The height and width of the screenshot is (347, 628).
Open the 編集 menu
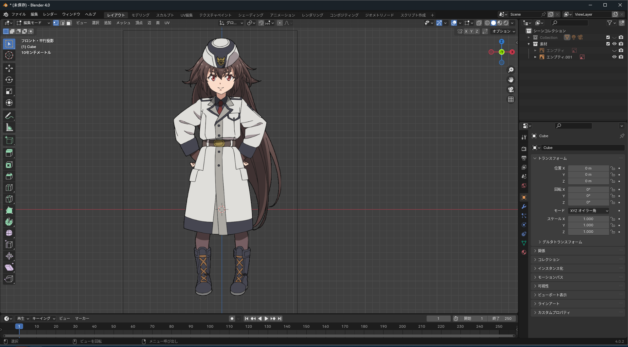pyautogui.click(x=34, y=14)
